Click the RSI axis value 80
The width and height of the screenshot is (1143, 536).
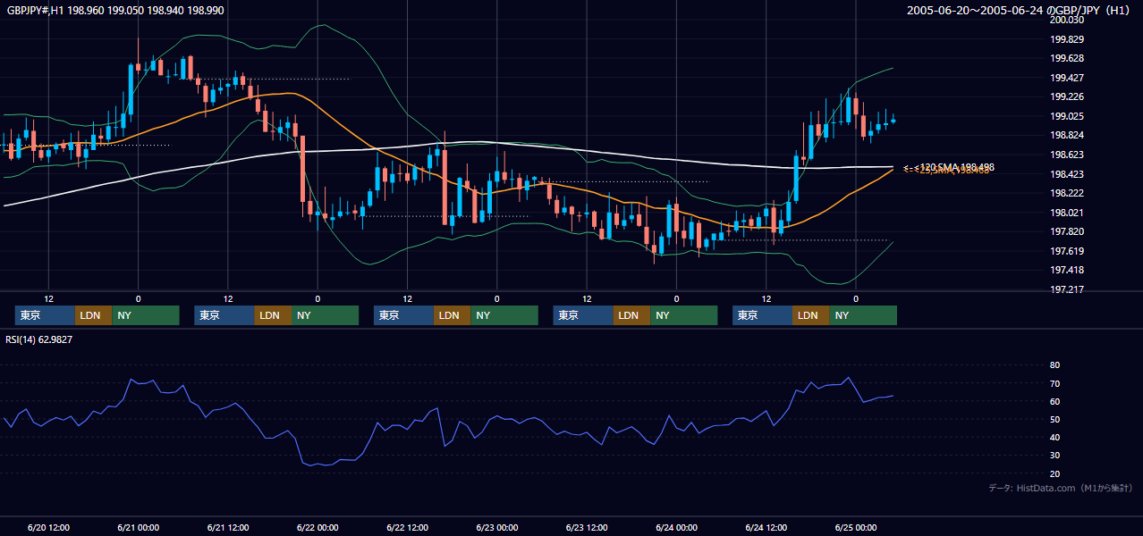click(1055, 365)
